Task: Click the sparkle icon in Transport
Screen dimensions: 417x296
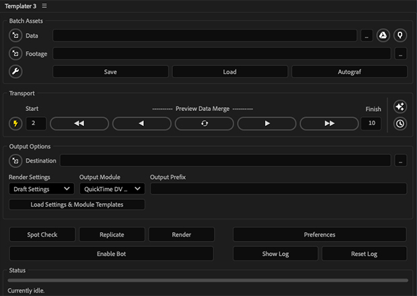Action: point(400,107)
